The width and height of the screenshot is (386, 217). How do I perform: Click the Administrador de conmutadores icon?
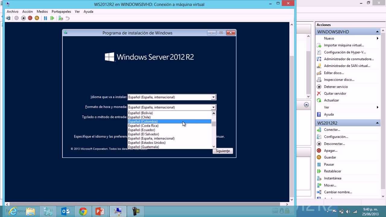[x=319, y=59]
